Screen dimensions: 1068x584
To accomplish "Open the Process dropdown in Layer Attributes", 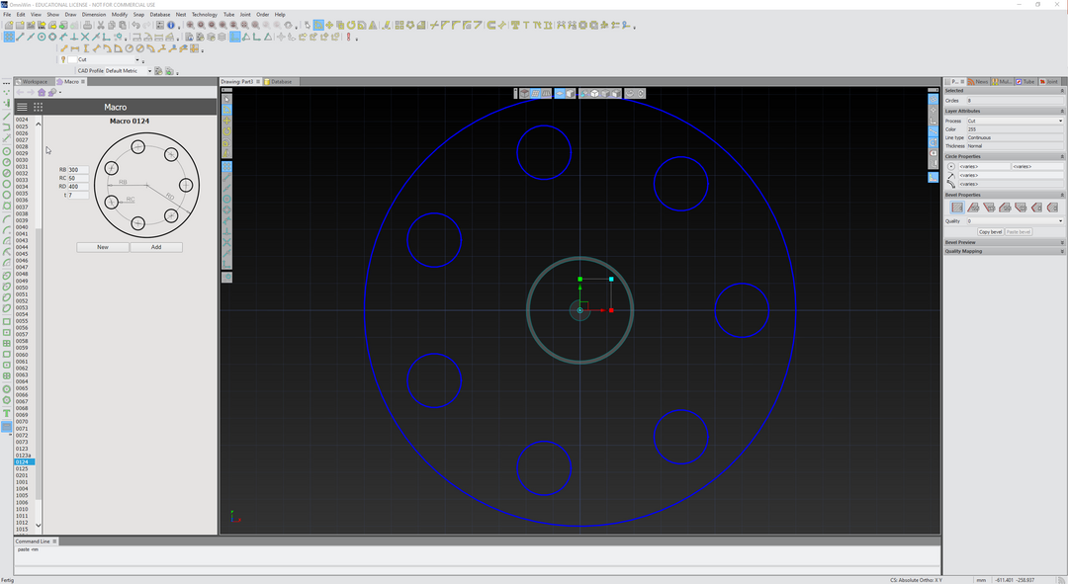I will click(1060, 121).
